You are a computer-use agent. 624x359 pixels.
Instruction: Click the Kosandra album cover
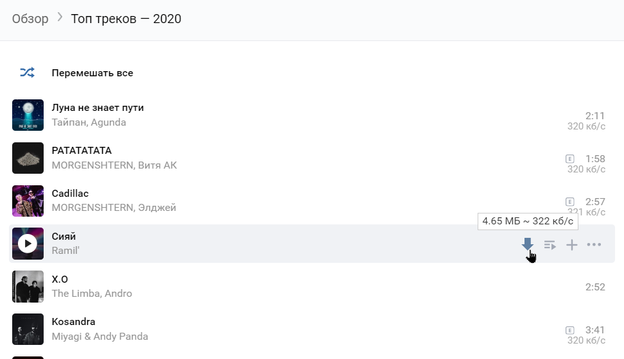(28, 330)
